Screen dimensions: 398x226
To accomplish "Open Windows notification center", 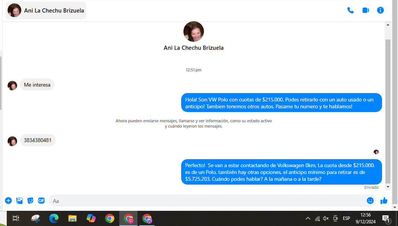I will [x=386, y=218].
